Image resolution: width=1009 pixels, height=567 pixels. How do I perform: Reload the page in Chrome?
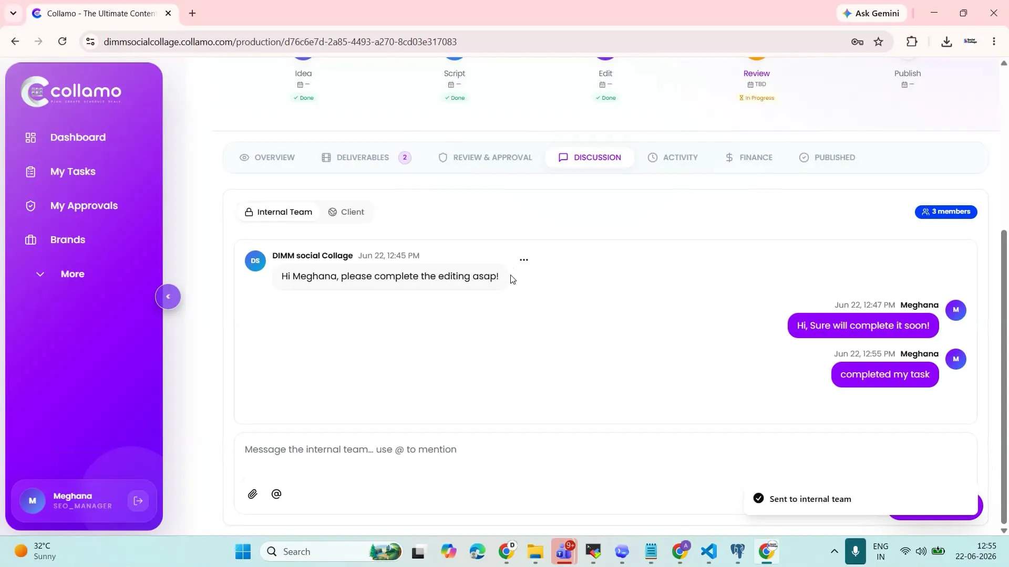coord(62,41)
